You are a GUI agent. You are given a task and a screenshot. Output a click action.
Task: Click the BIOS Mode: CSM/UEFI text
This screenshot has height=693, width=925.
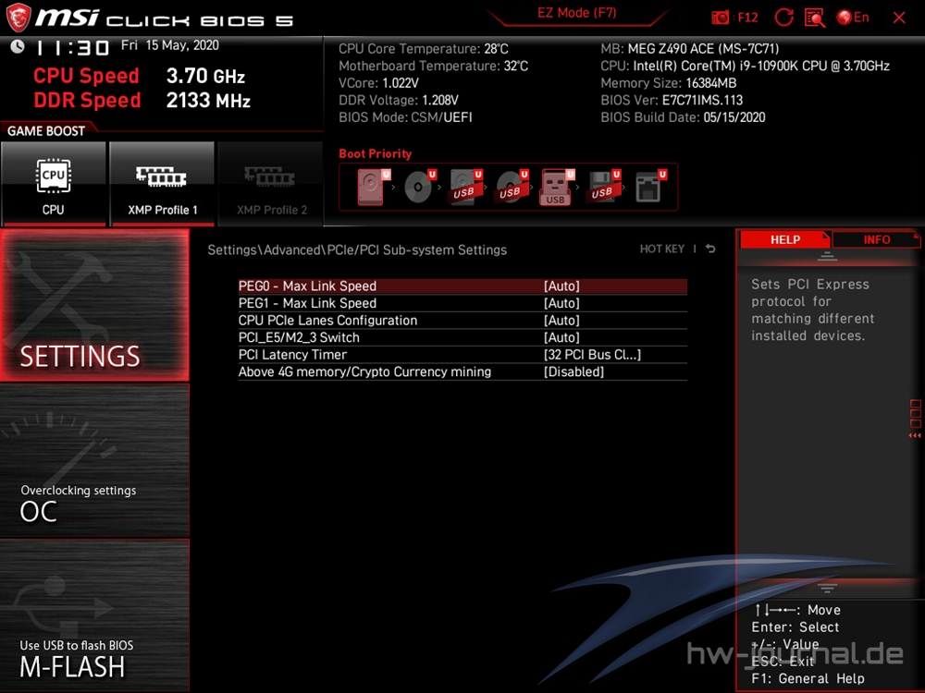pos(405,117)
